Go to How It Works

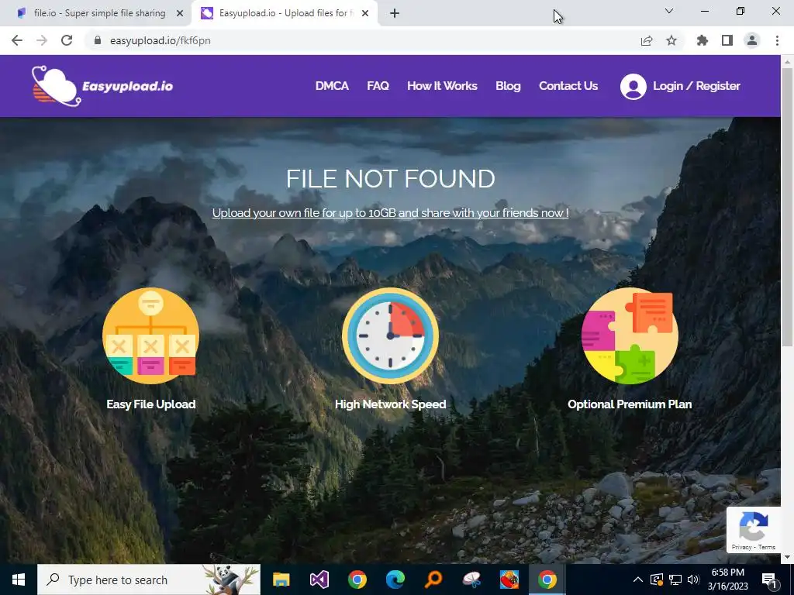click(x=442, y=86)
